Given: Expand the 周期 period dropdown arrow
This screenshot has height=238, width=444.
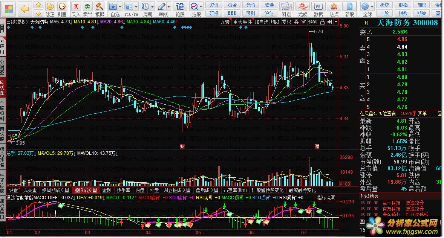Looking at the screenshot, I should pyautogui.click(x=153, y=6).
